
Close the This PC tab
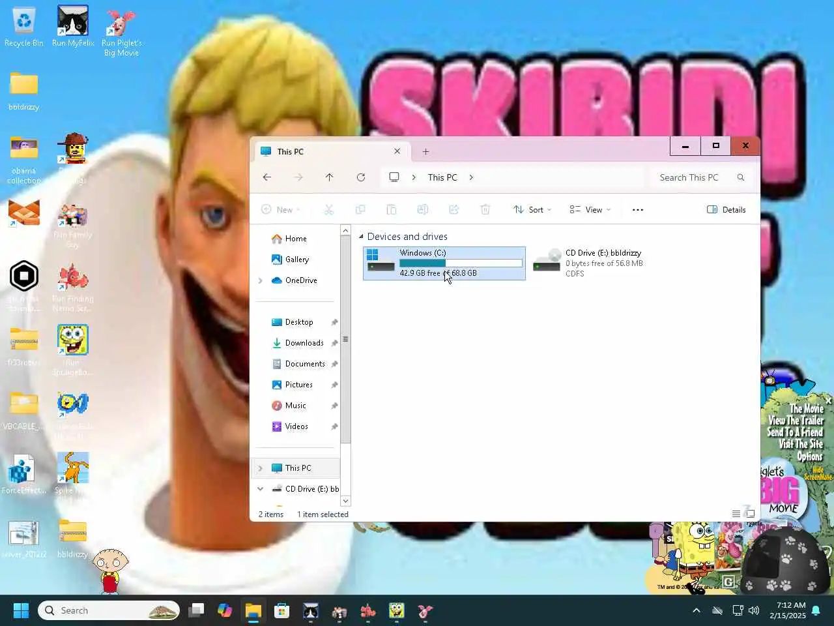pyautogui.click(x=397, y=151)
